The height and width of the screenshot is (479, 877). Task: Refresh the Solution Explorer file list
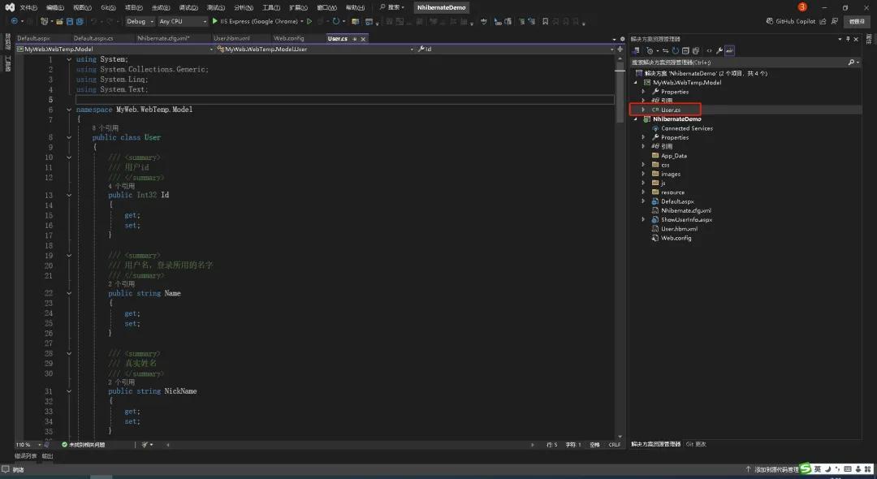pyautogui.click(x=676, y=50)
